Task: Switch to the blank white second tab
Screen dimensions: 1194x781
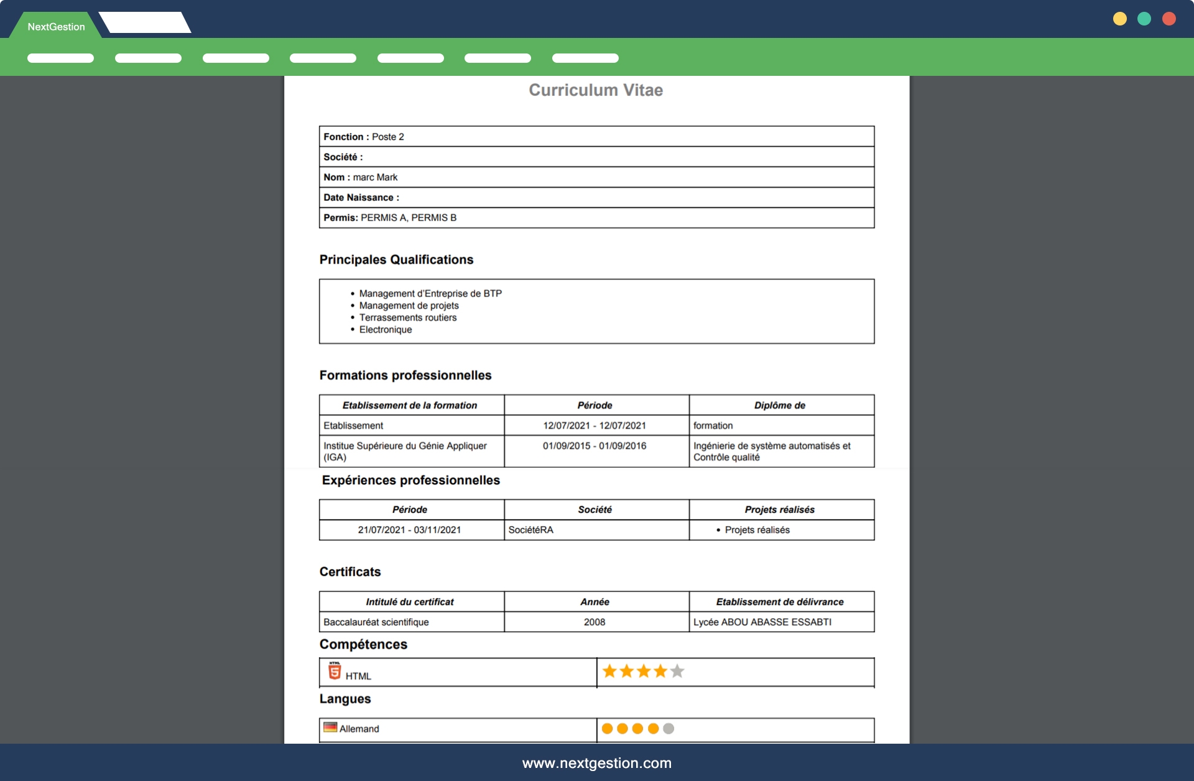Action: coord(146,23)
